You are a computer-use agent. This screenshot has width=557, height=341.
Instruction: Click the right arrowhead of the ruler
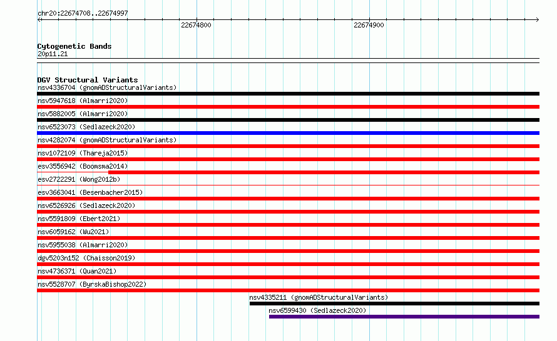[538, 20]
